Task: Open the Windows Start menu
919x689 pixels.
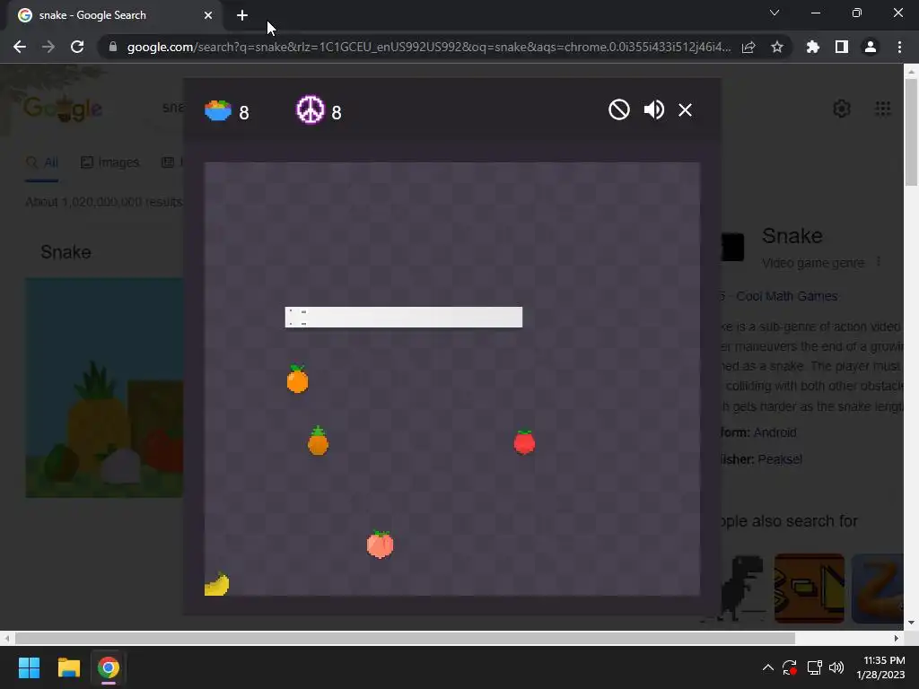Action: (29, 667)
